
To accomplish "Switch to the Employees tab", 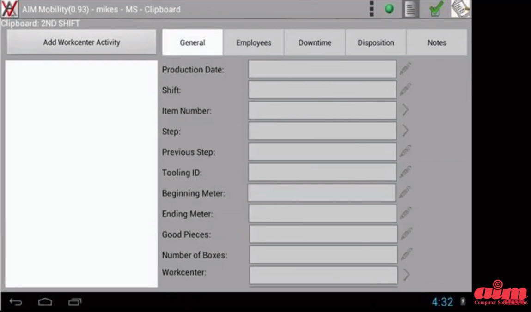I will (x=254, y=42).
